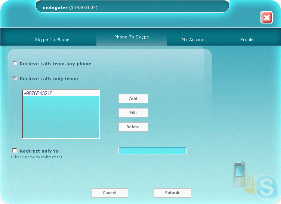Click the Skype name to redirect hint

point(36,157)
